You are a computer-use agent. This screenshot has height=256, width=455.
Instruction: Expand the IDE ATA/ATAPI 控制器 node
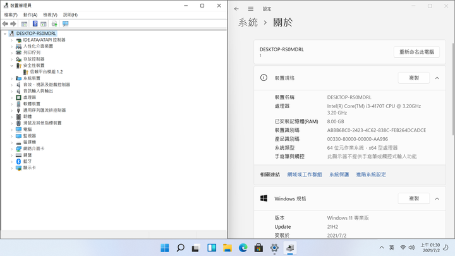12,40
